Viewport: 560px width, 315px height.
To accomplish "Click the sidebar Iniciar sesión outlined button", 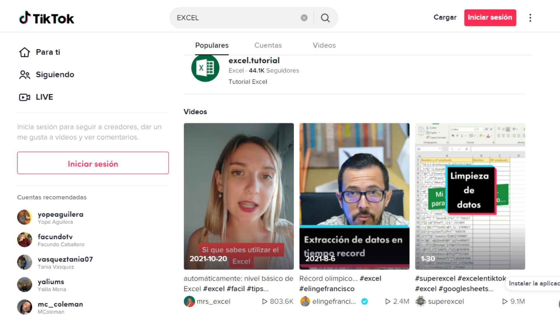I will click(93, 163).
